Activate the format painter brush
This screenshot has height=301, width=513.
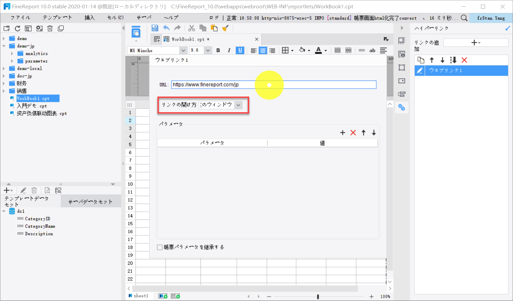225,28
